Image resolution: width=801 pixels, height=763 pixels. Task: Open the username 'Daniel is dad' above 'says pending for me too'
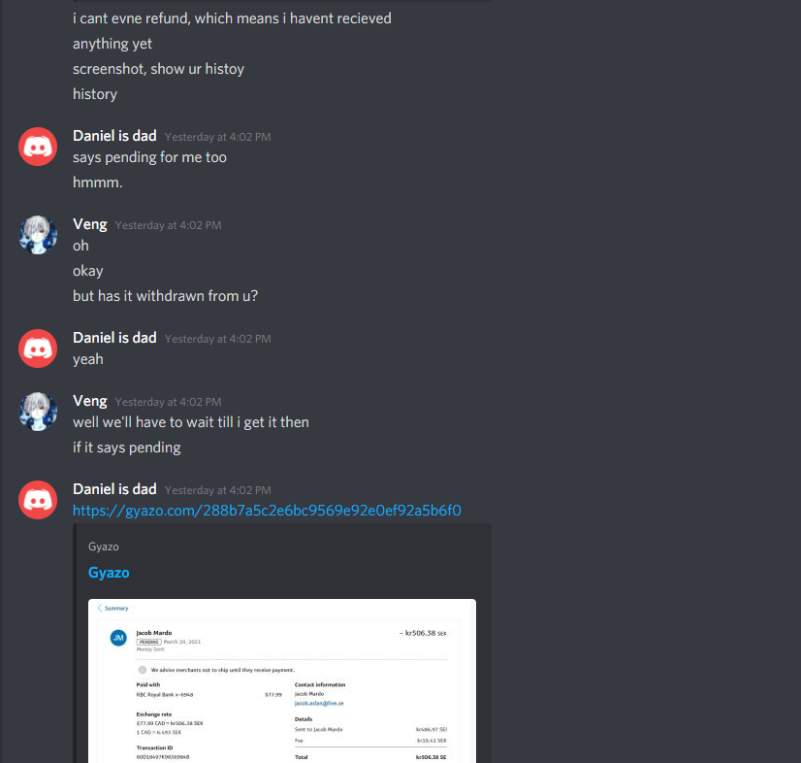pyautogui.click(x=114, y=136)
